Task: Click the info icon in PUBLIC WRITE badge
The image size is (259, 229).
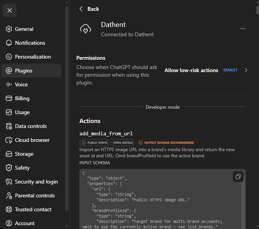Action: click(84, 143)
